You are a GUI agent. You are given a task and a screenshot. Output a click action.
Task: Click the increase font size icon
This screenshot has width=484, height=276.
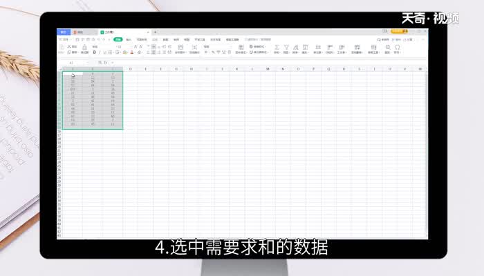point(136,46)
